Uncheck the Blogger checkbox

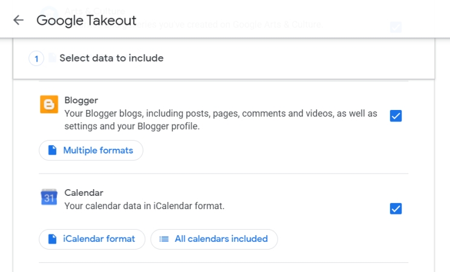point(396,115)
